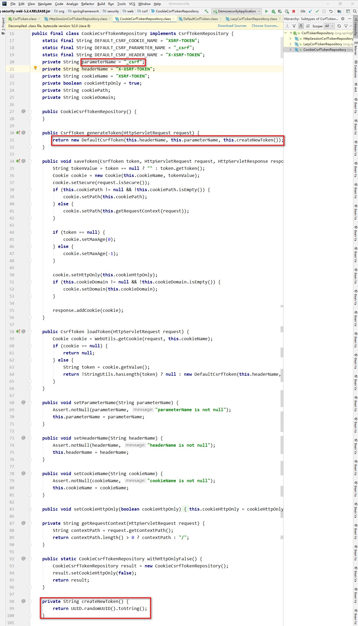Open the Navigate menu
Screen dimensions: 358x626
pos(45,4)
